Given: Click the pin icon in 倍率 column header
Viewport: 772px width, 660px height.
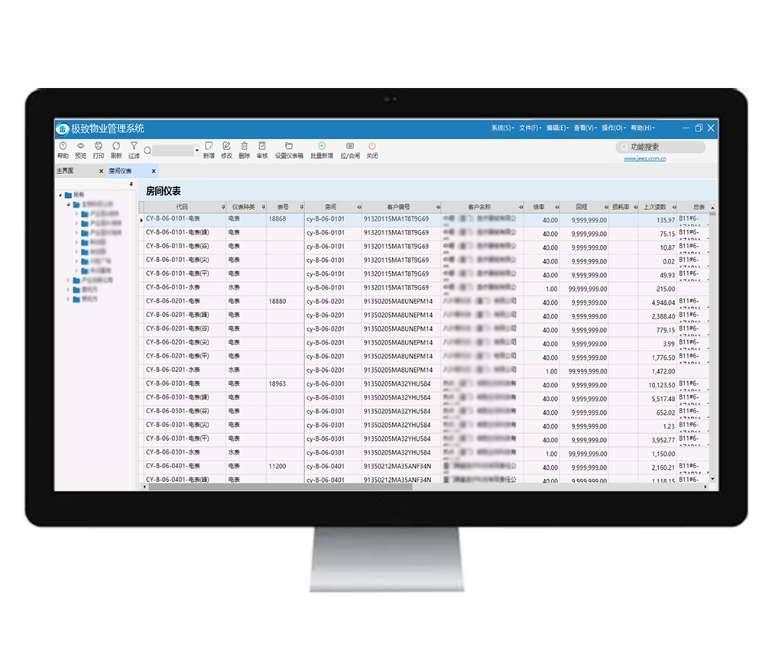Looking at the screenshot, I should click(x=557, y=207).
